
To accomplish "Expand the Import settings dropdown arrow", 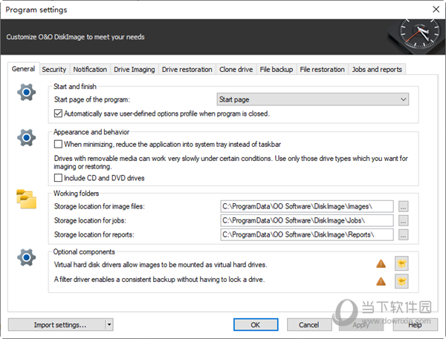I will pyautogui.click(x=109, y=324).
